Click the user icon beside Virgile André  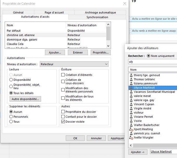point(131,109)
